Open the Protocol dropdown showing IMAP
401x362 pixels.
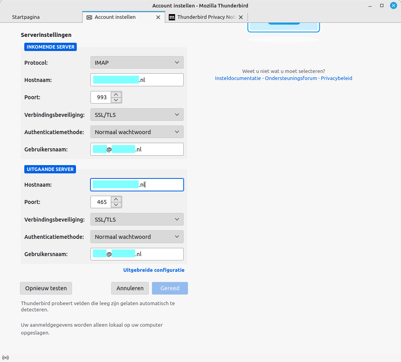coord(137,62)
